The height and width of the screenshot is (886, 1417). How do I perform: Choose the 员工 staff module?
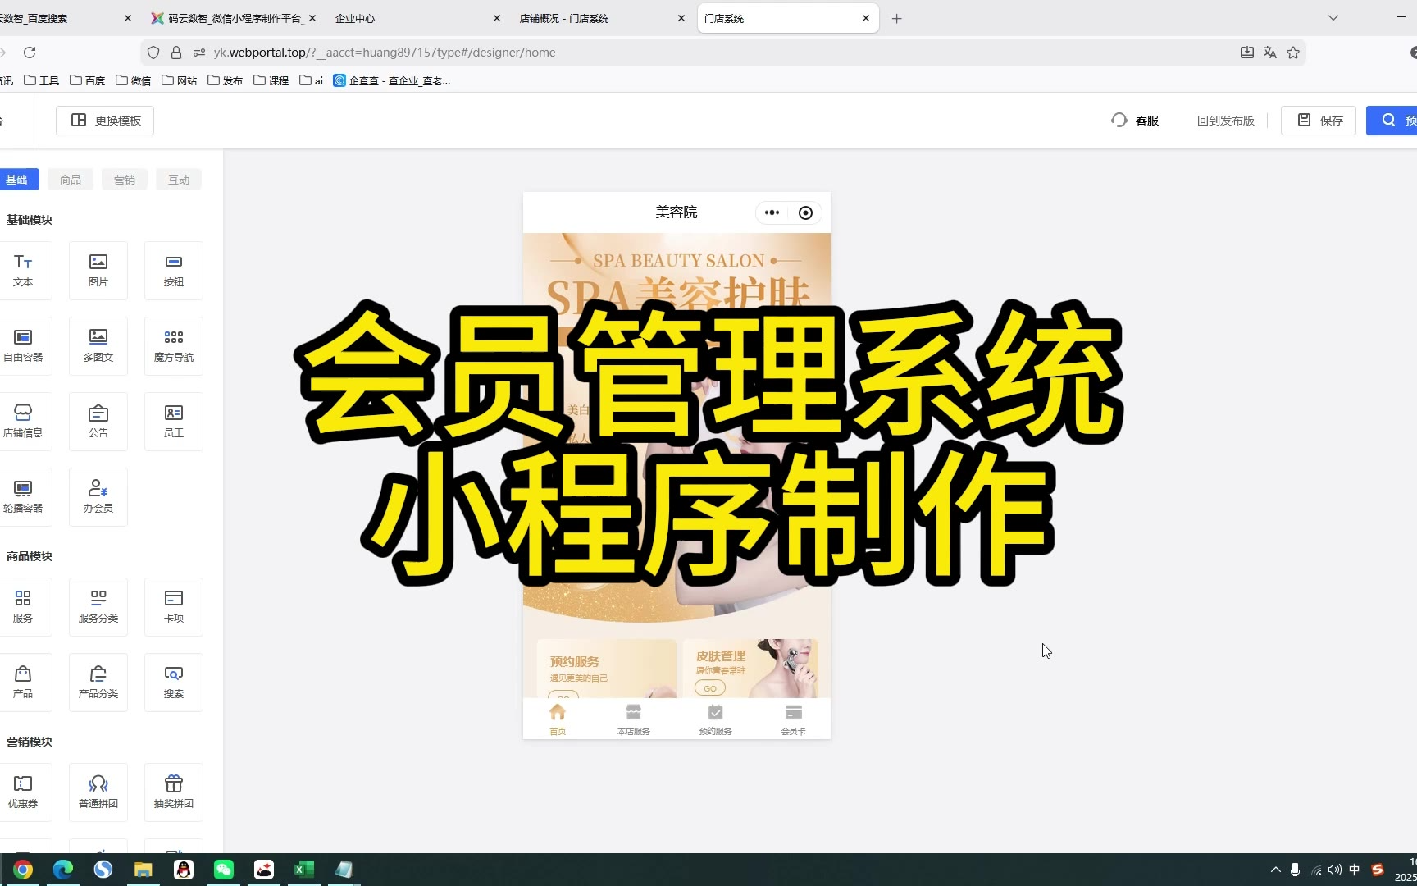click(174, 421)
